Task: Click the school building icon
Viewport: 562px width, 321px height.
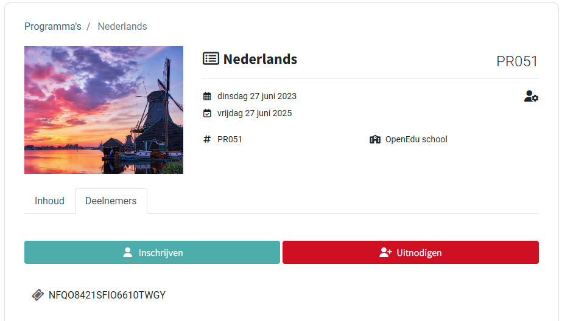Action: point(375,139)
